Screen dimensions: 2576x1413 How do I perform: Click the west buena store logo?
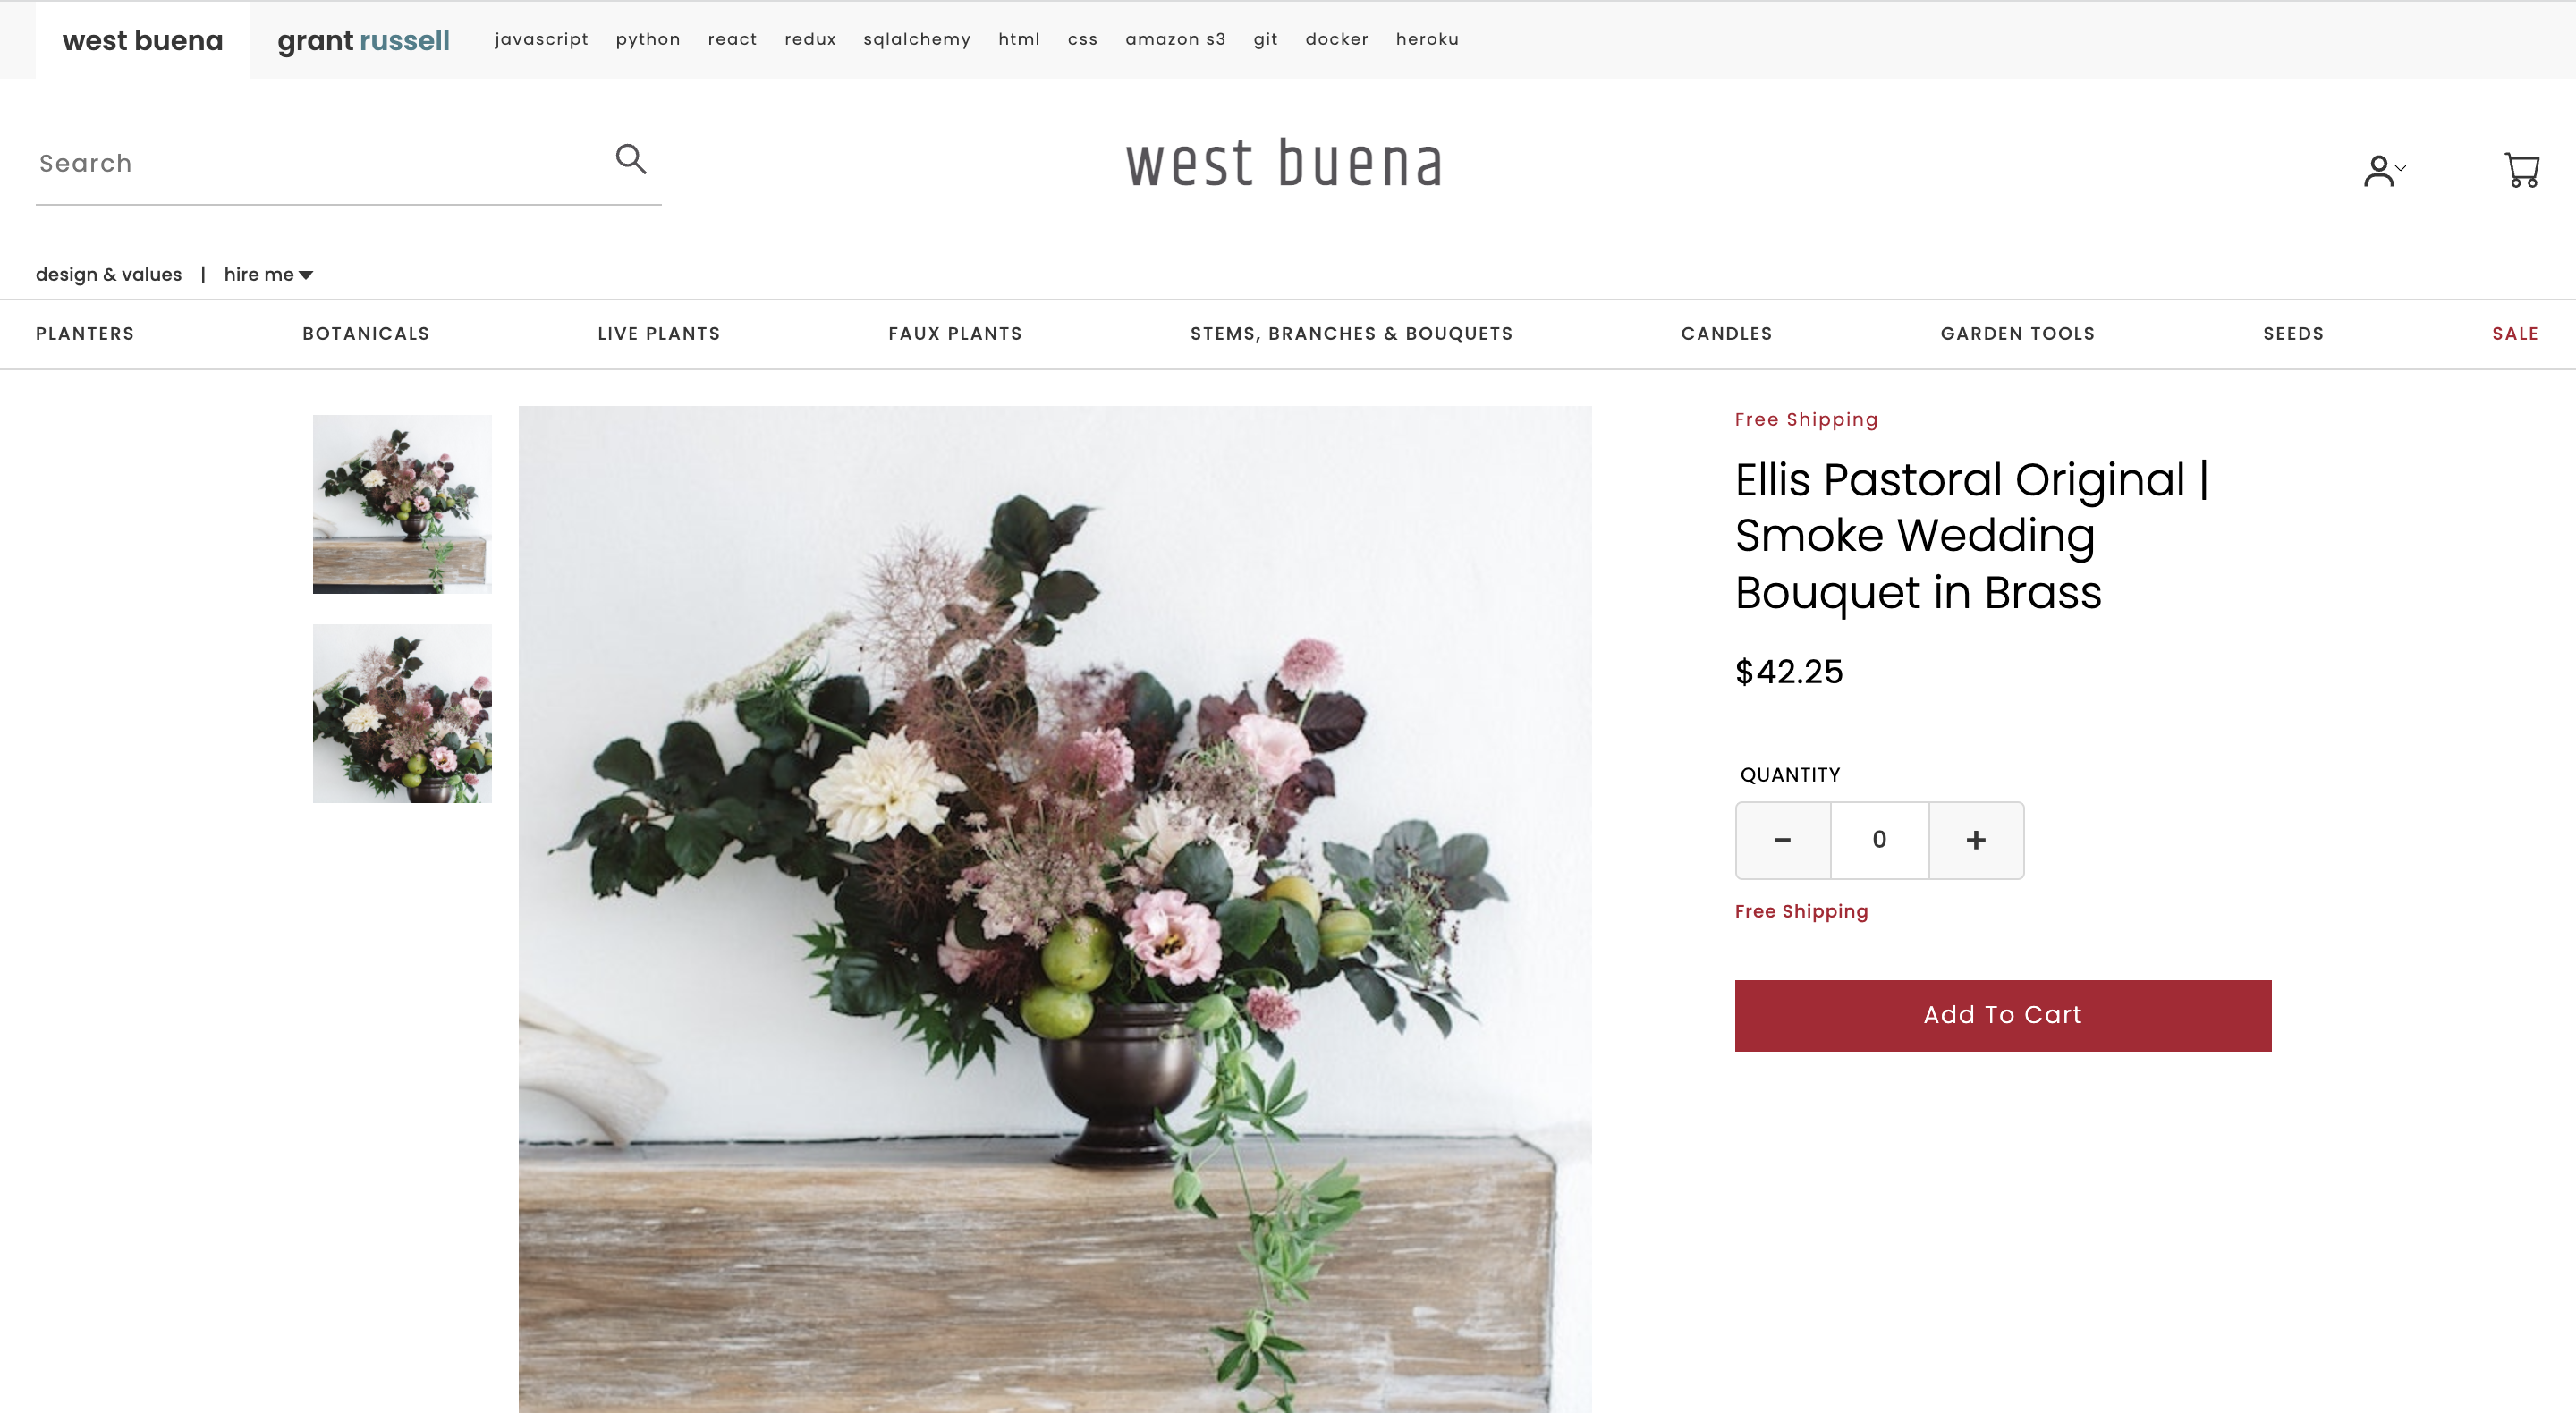[x=1285, y=164]
